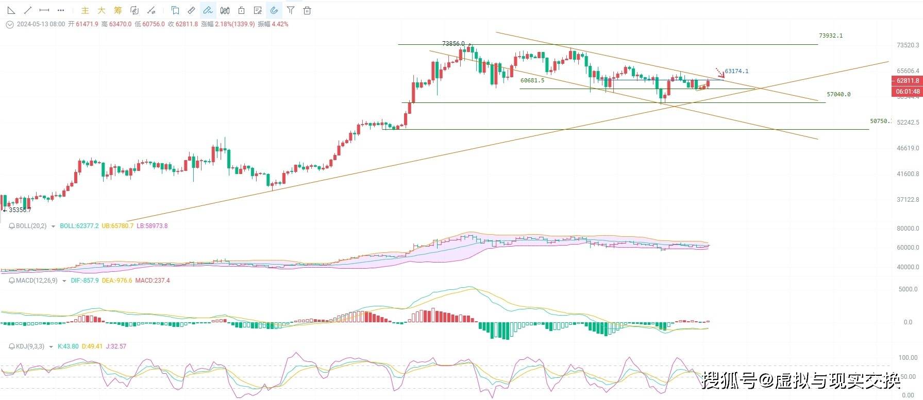Set alert with KDJ bell icon
The height and width of the screenshot is (400, 923).
click(x=12, y=346)
